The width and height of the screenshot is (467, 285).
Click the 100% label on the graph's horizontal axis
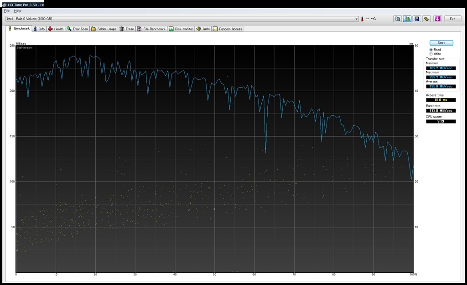coord(413,275)
